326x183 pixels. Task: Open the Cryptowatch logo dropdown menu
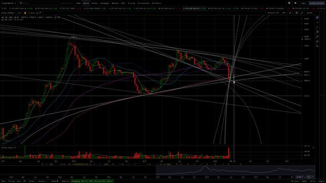click(9, 3)
